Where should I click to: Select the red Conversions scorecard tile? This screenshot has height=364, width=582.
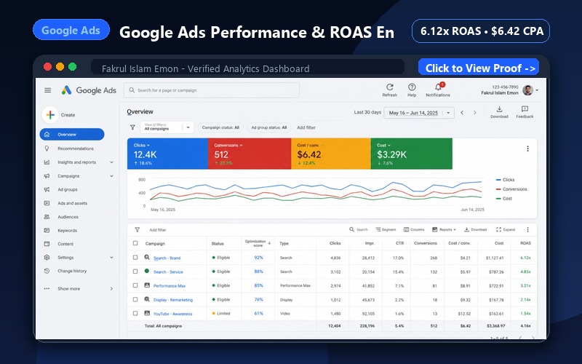[x=250, y=154]
